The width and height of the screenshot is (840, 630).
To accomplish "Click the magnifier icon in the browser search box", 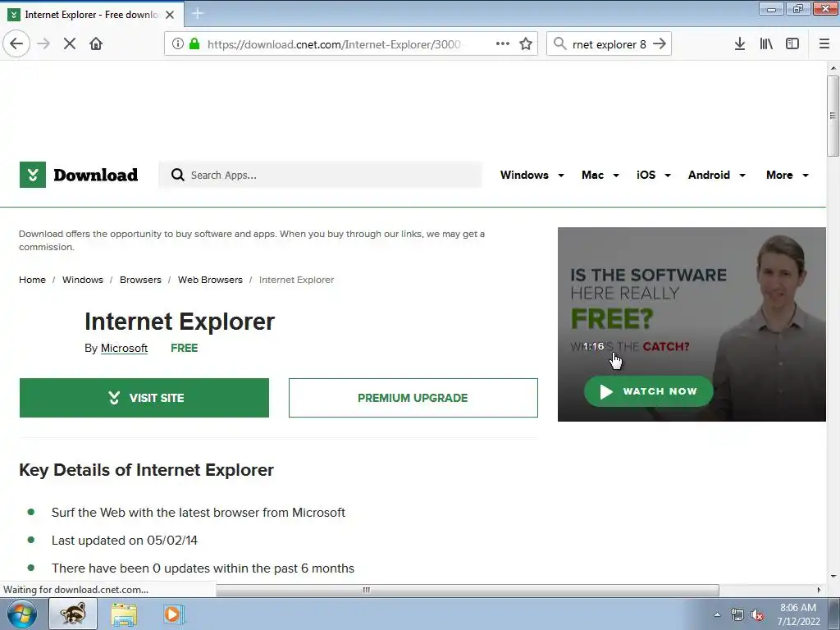I will tap(559, 44).
